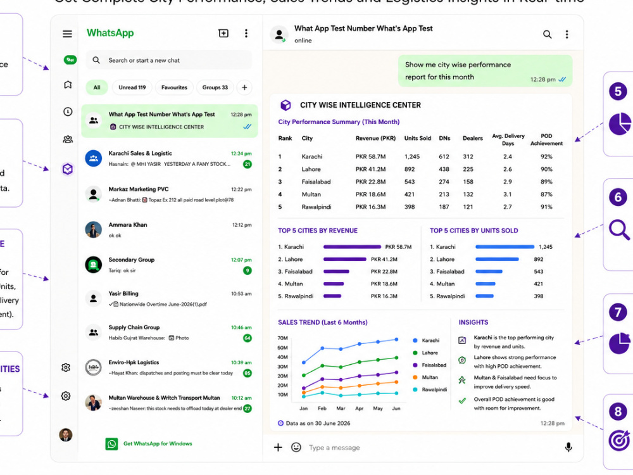Open Ammara Khan chat
Image resolution: width=633 pixels, height=475 pixels.
click(x=170, y=229)
